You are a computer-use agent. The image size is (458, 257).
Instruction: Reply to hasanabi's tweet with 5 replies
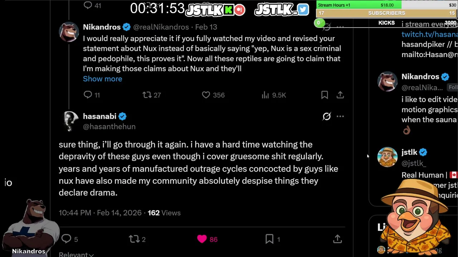67,239
